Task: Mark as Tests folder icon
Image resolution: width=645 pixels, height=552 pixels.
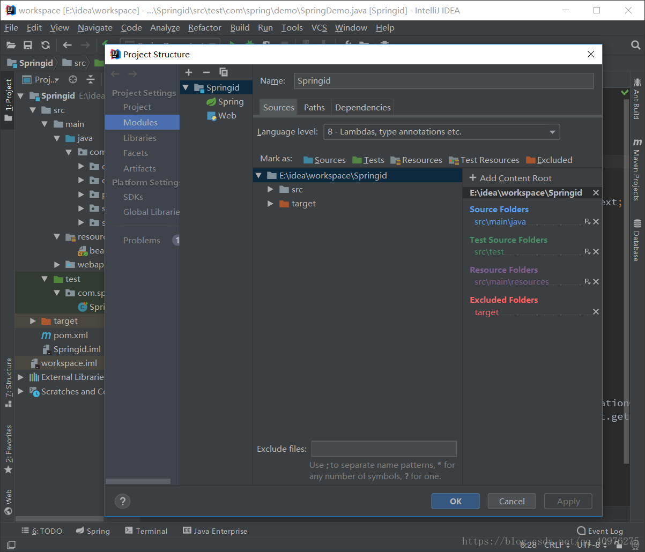Action: (x=357, y=160)
